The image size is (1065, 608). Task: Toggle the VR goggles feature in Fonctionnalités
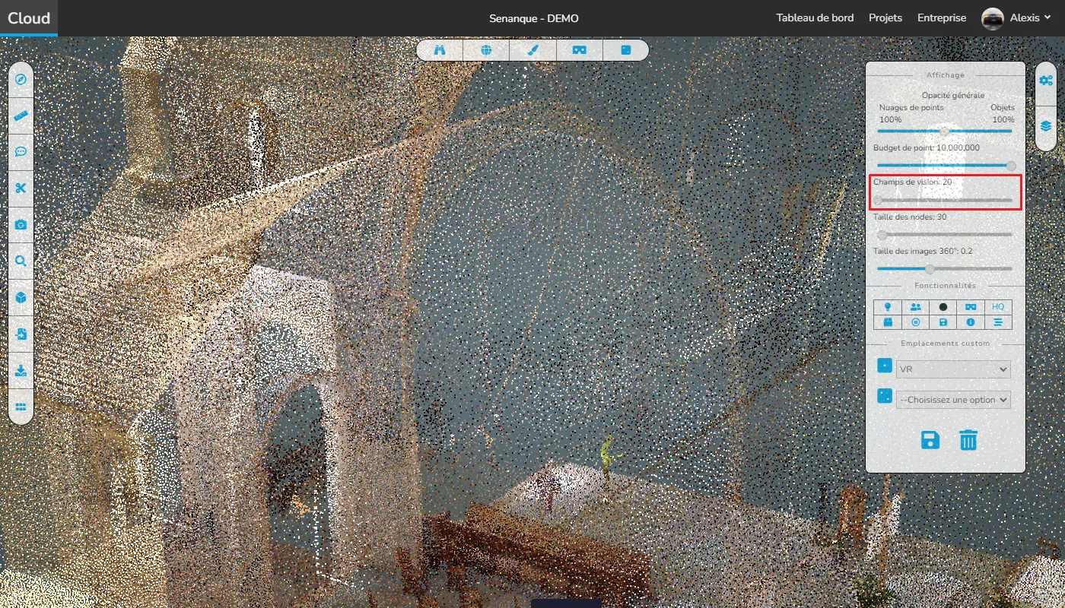pos(970,307)
